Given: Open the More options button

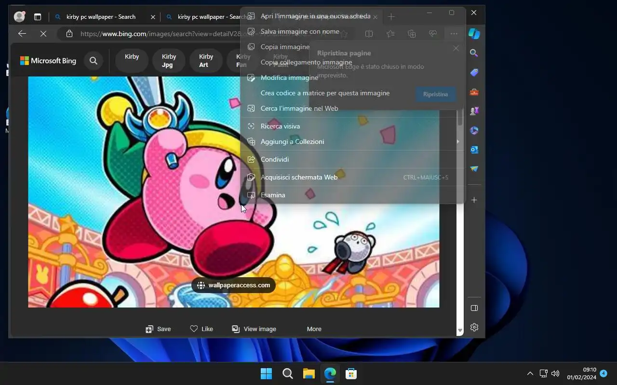Looking at the screenshot, I should tap(314, 329).
